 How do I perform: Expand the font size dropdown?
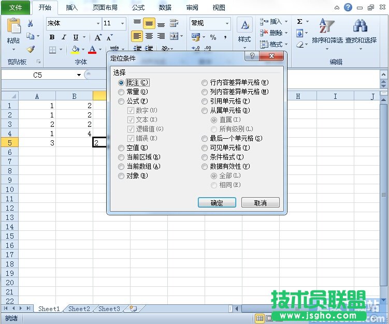123,24
